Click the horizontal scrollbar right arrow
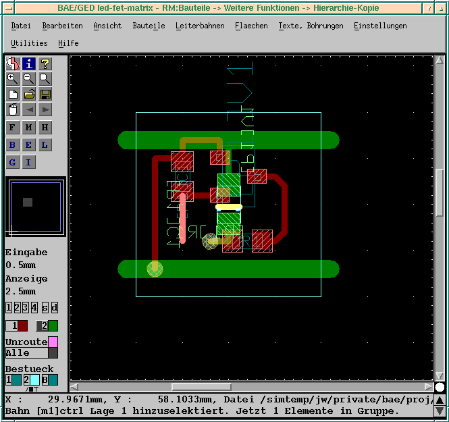 tap(428, 387)
